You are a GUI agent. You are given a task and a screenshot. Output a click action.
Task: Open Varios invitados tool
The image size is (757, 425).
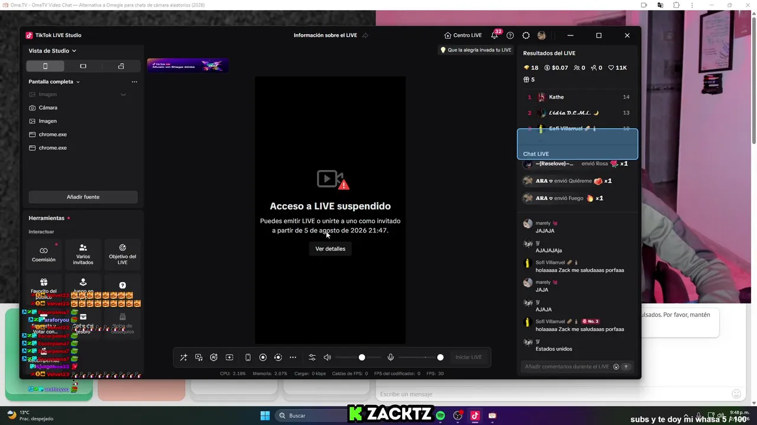tap(83, 254)
